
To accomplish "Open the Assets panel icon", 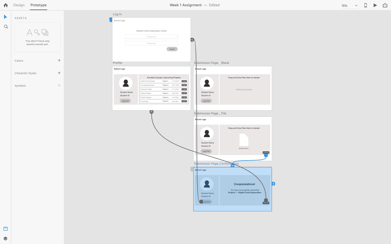I will pos(5,229).
